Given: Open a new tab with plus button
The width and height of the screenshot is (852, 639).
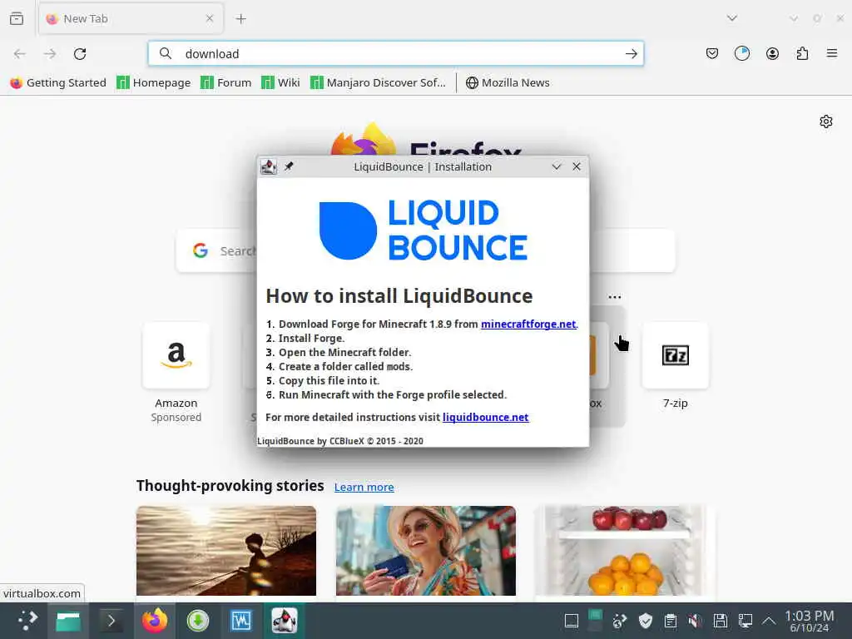Looking at the screenshot, I should click(240, 18).
